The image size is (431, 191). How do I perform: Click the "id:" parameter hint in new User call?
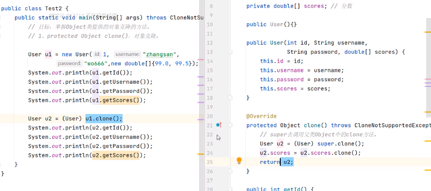(x=97, y=54)
